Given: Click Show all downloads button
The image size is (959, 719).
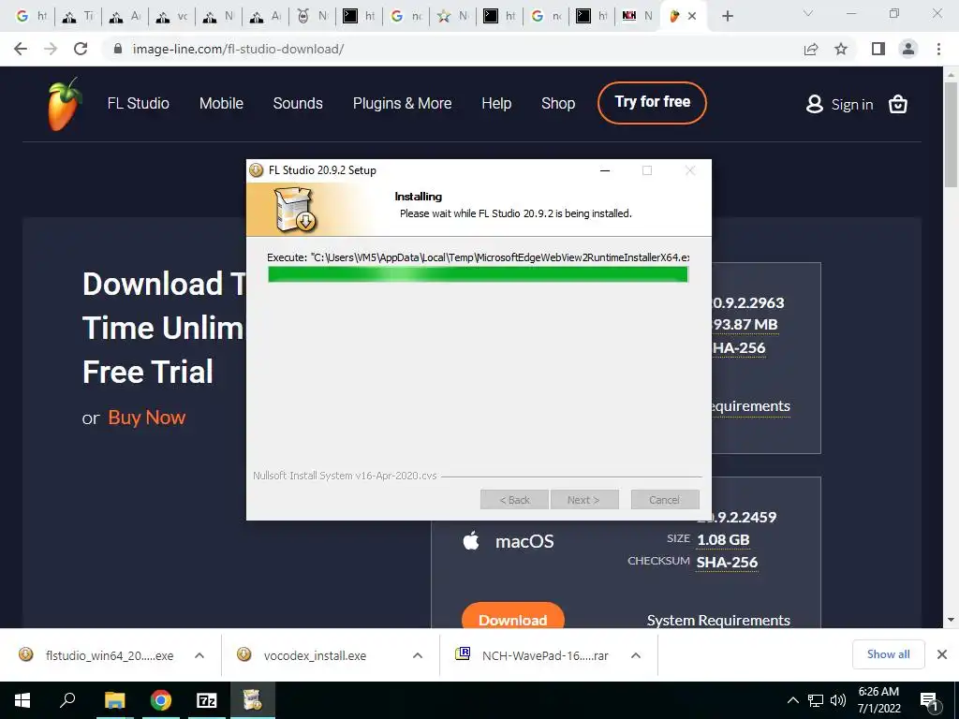Looking at the screenshot, I should [888, 654].
